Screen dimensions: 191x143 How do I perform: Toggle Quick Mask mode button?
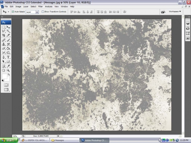pos(6,85)
